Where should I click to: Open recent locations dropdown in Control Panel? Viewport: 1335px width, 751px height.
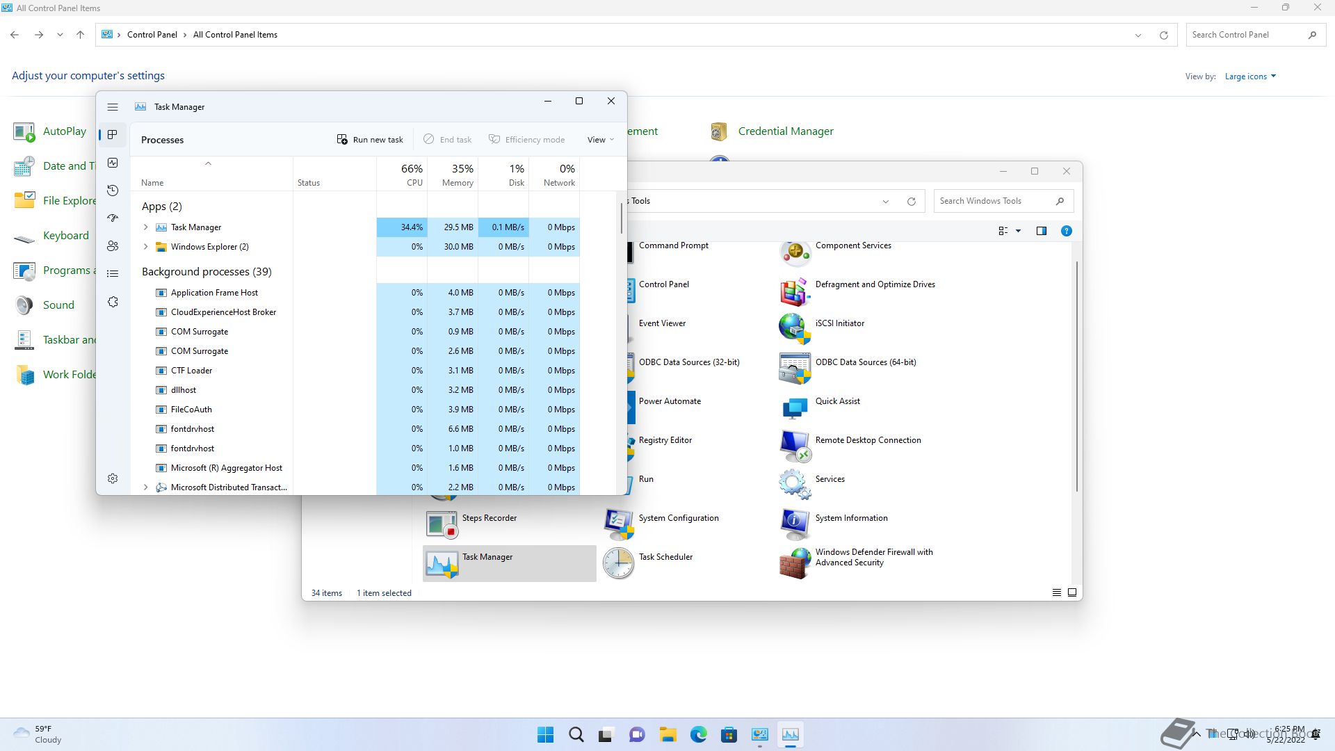[x=60, y=35]
